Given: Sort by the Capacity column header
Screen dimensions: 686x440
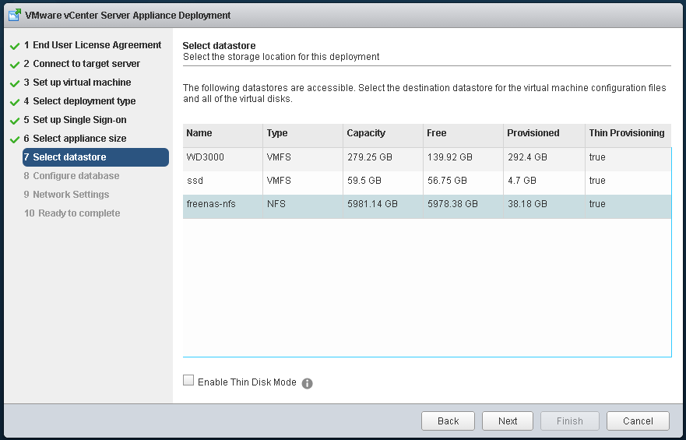Looking at the screenshot, I should tap(383, 136).
